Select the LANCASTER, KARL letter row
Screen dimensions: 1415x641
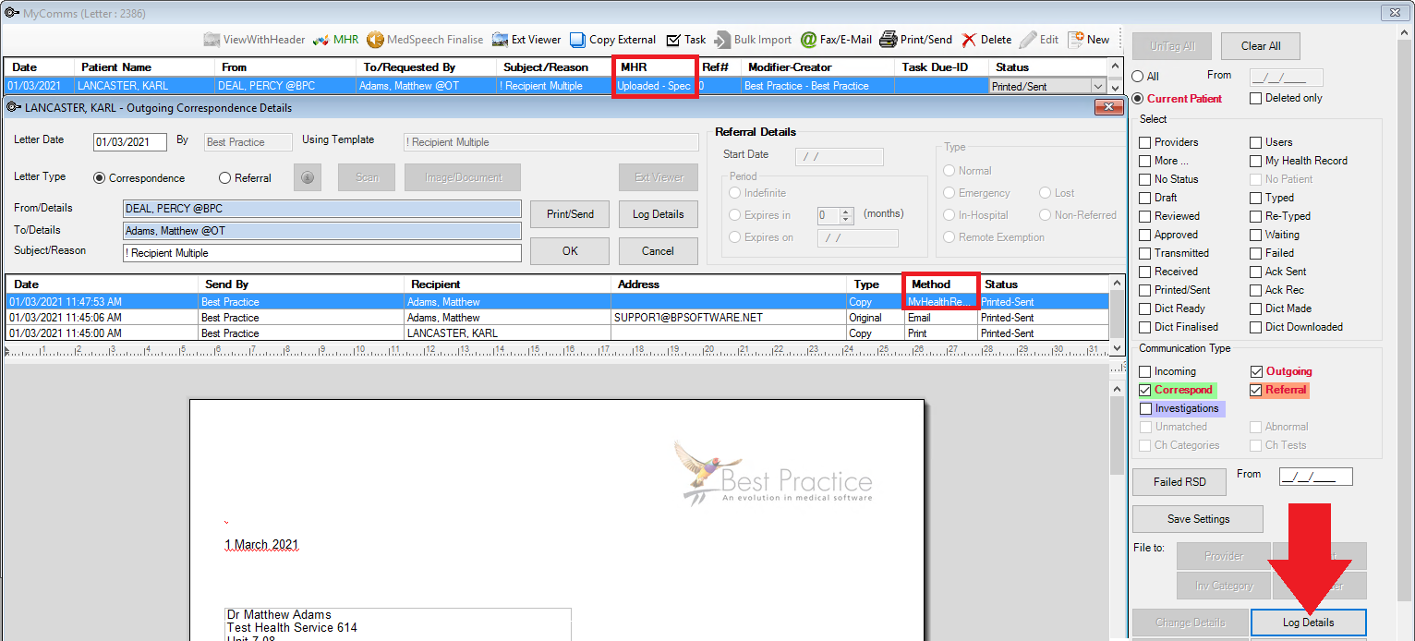(x=557, y=86)
